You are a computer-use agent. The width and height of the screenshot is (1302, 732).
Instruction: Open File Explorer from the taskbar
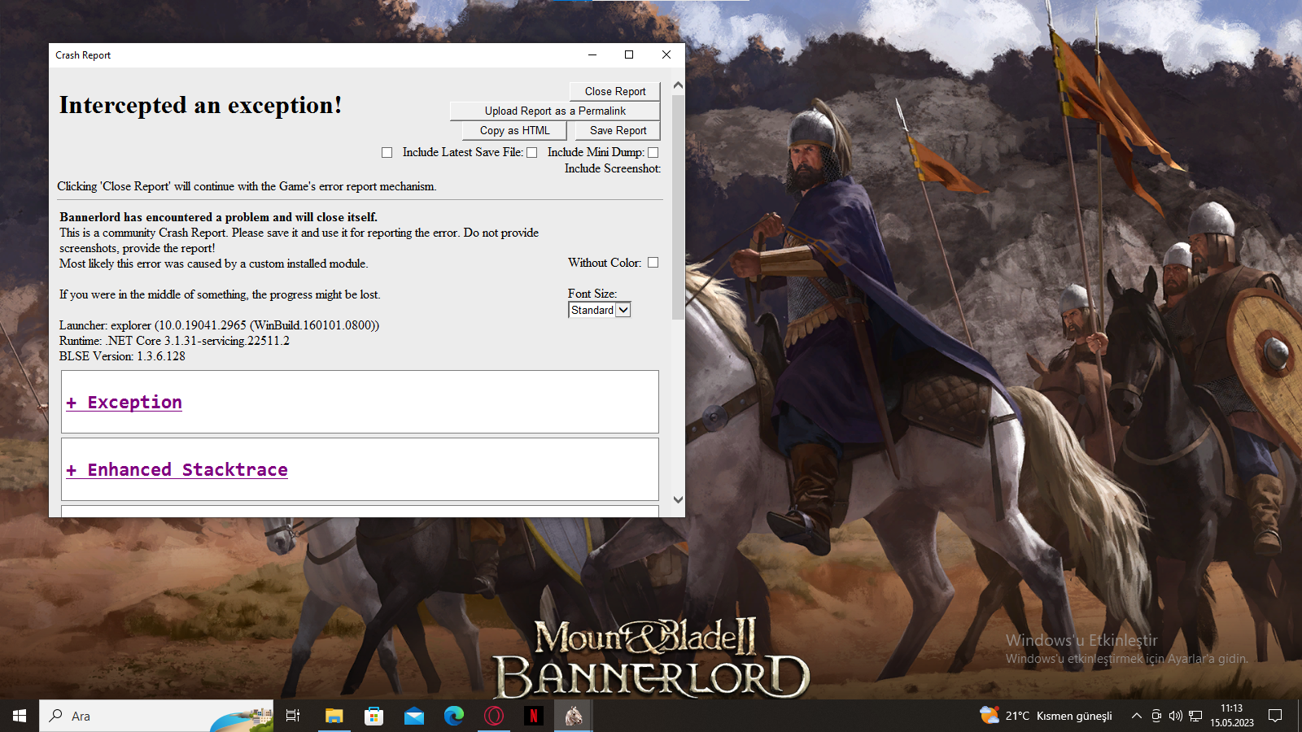pyautogui.click(x=334, y=716)
